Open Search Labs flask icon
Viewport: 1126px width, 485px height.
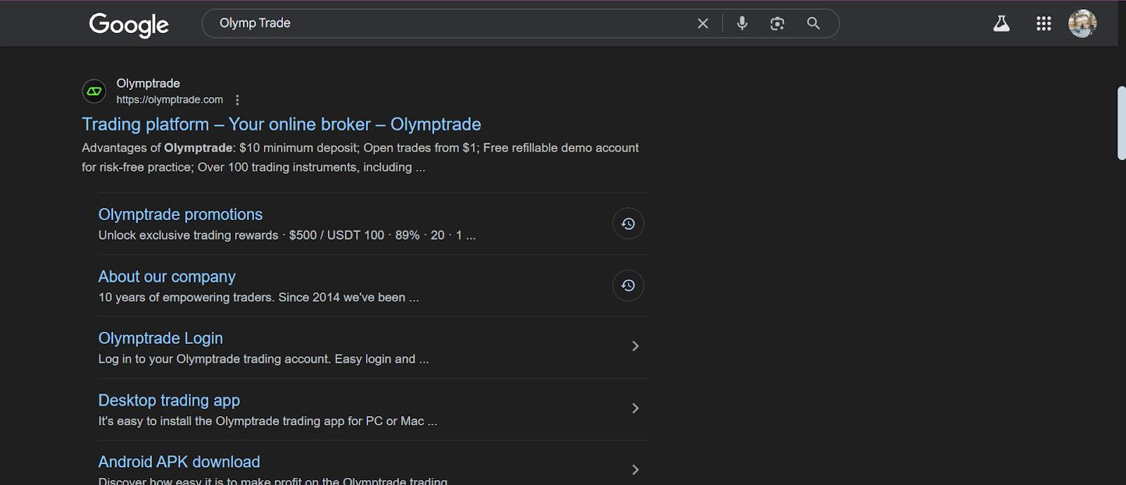[1001, 24]
